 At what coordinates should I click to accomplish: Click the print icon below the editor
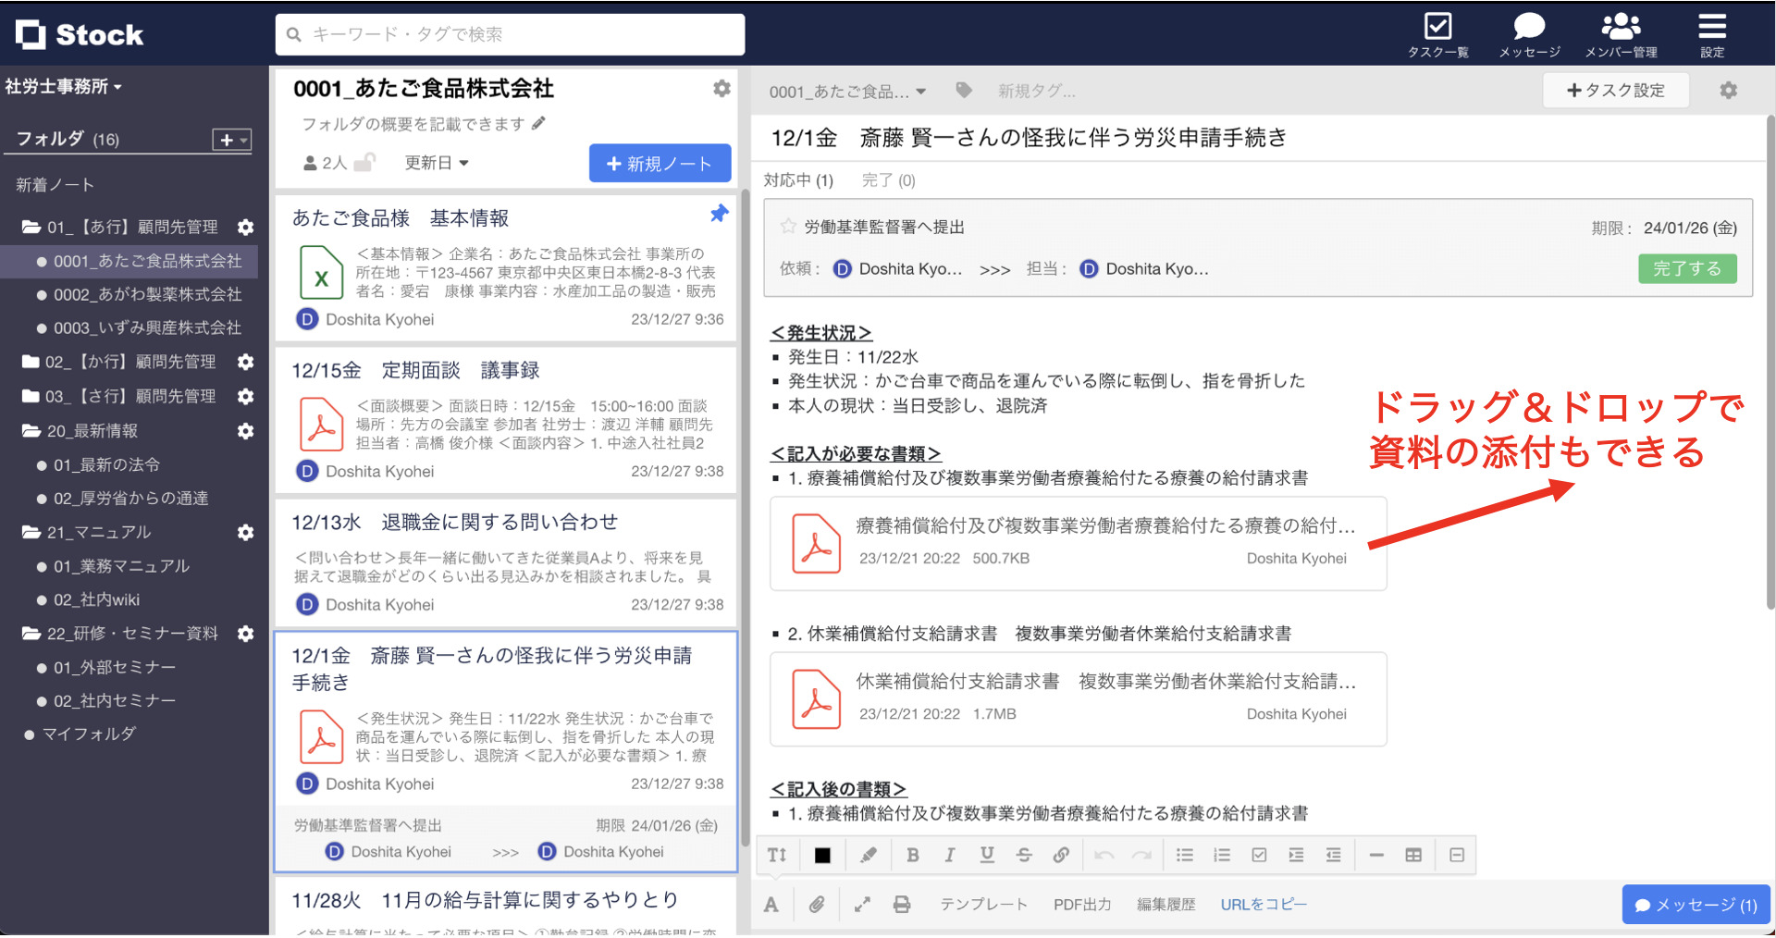click(902, 904)
